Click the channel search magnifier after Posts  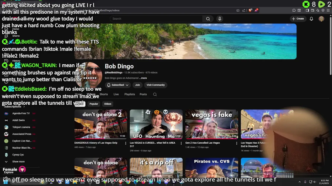pyautogui.click(x=155, y=94)
